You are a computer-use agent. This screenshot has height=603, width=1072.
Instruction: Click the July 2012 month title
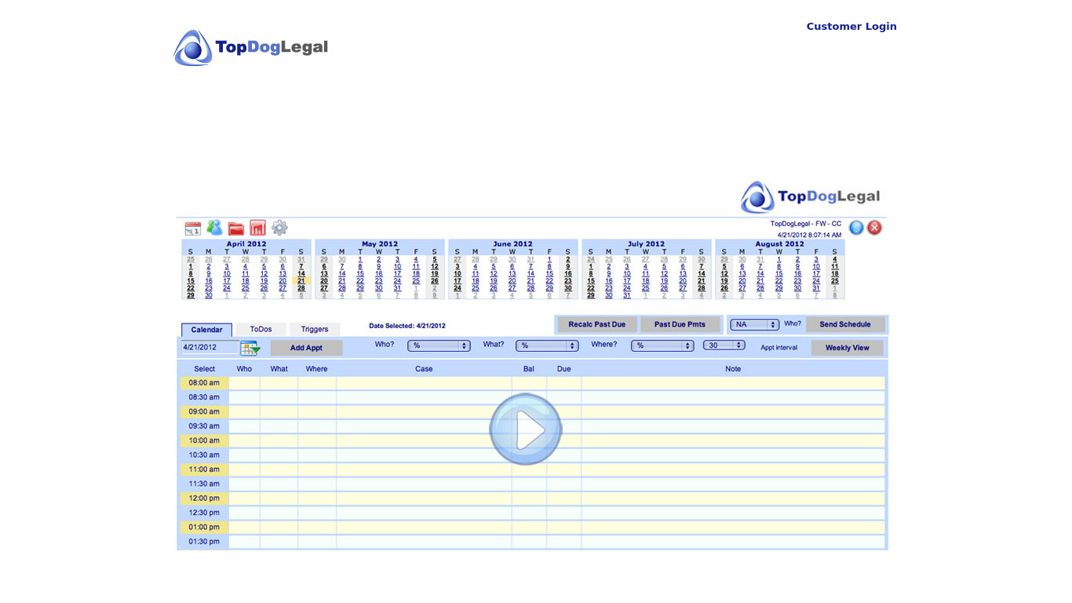click(647, 244)
